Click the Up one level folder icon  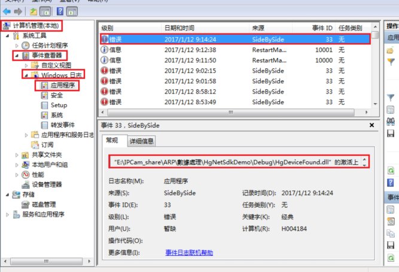pyautogui.click(x=33, y=11)
